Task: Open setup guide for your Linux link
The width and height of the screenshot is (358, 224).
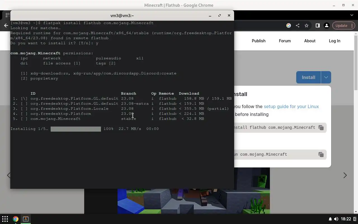Action: [x=291, y=106]
